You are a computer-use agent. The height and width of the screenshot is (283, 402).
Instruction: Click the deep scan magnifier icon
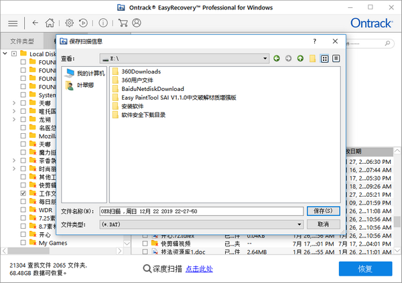(147, 269)
